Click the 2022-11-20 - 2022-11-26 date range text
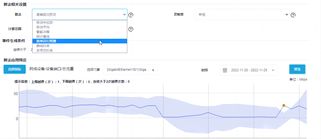The width and height of the screenshot is (321, 139). pyautogui.click(x=249, y=70)
